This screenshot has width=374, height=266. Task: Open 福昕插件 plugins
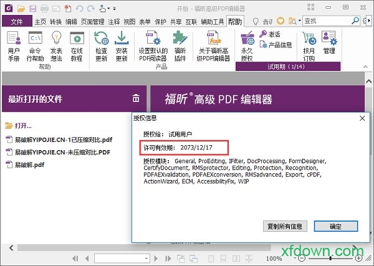180,46
